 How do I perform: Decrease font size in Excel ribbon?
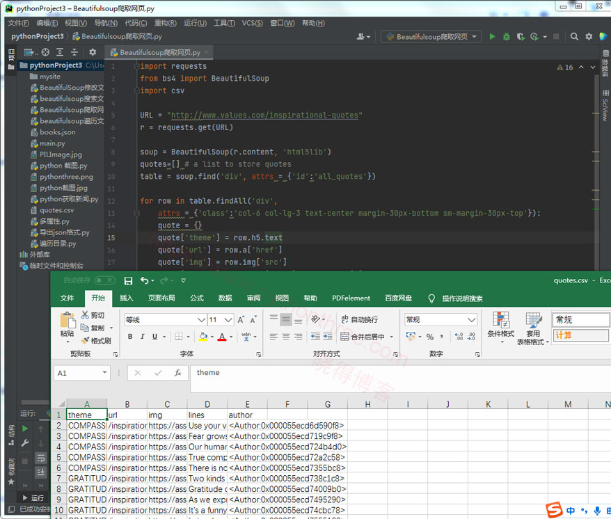tap(254, 320)
